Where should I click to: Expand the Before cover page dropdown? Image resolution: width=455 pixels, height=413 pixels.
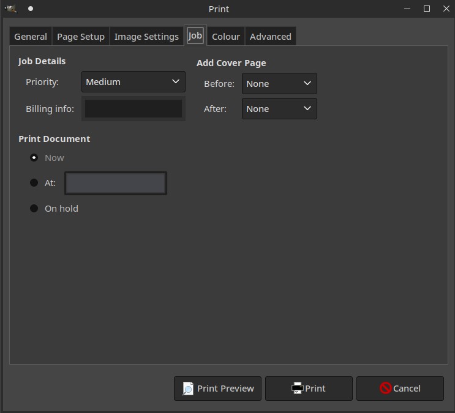tap(279, 84)
